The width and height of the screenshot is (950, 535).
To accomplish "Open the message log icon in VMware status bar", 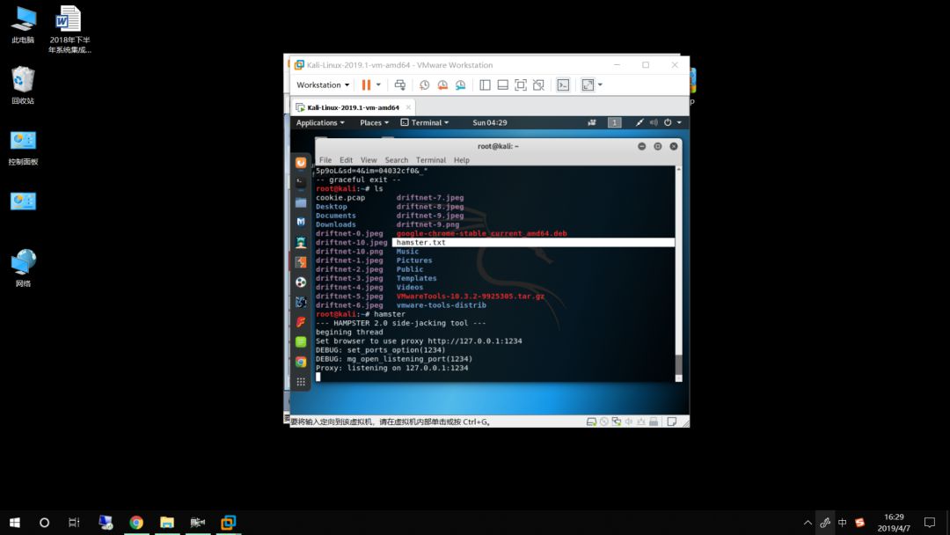I will click(672, 421).
